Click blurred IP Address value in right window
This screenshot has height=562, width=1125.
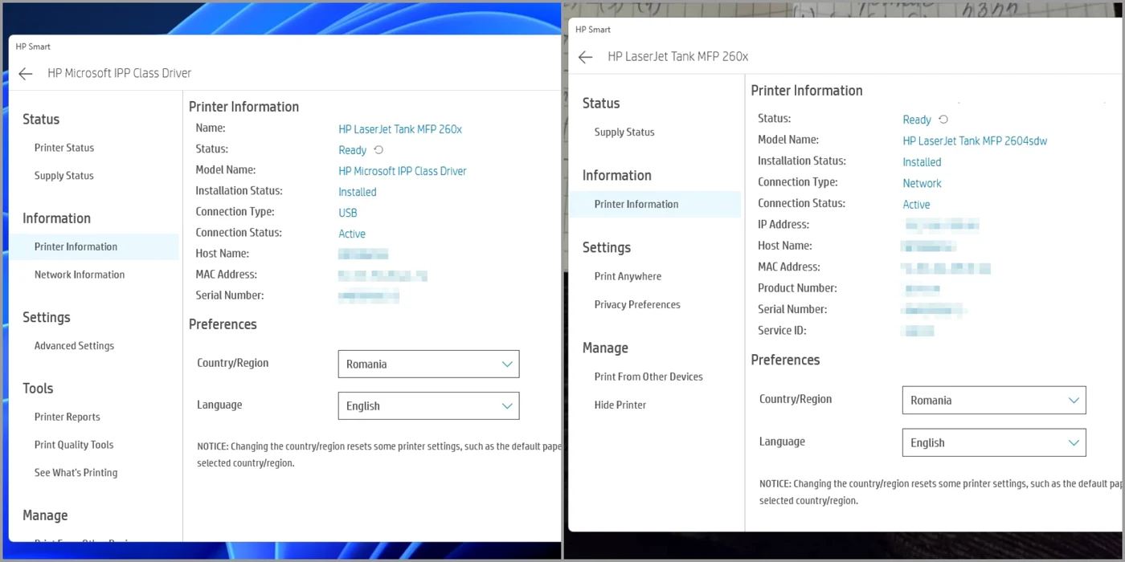942,225
